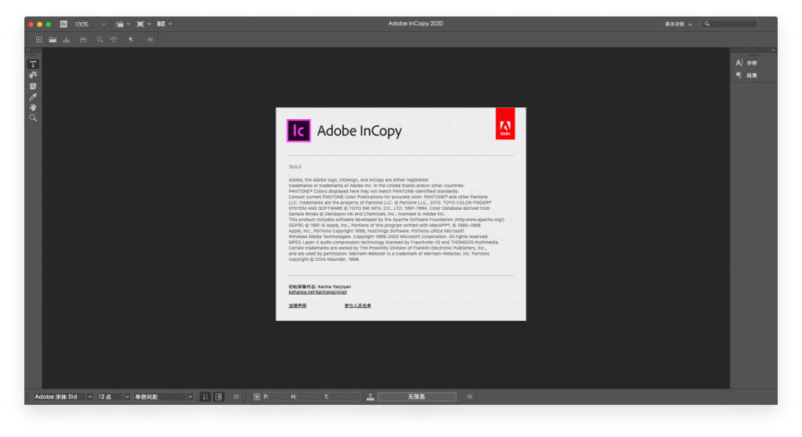Screen dimensions: 802x437
Task: Click the Find magnifier toolbar icon
Action: (x=99, y=39)
